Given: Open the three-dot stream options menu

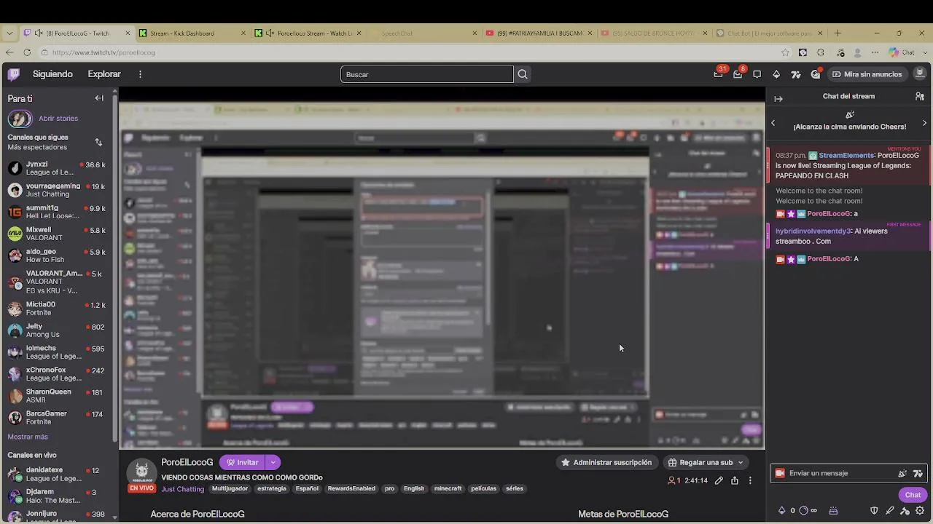Looking at the screenshot, I should (x=750, y=480).
